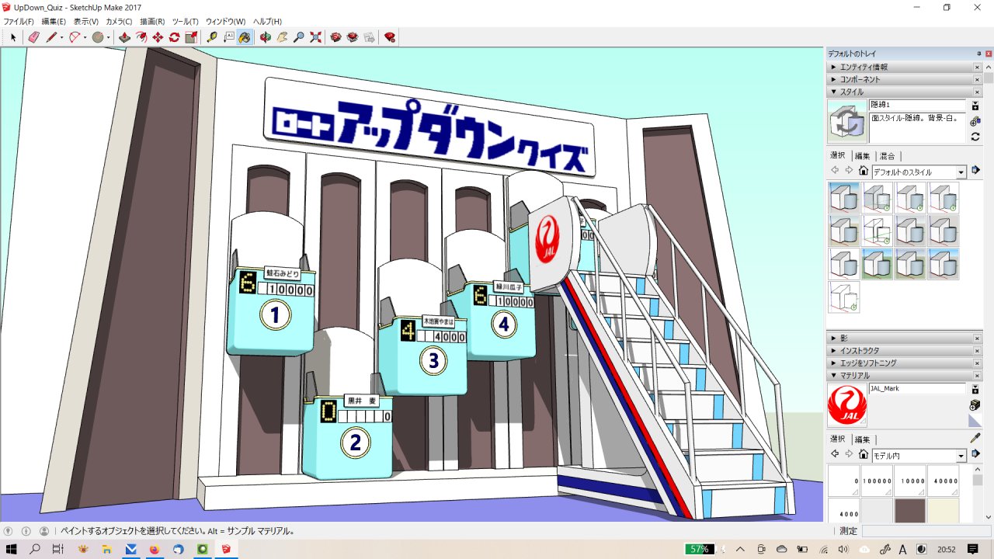
Task: Open Shapes tool dropdown arrow
Action: pos(108,37)
